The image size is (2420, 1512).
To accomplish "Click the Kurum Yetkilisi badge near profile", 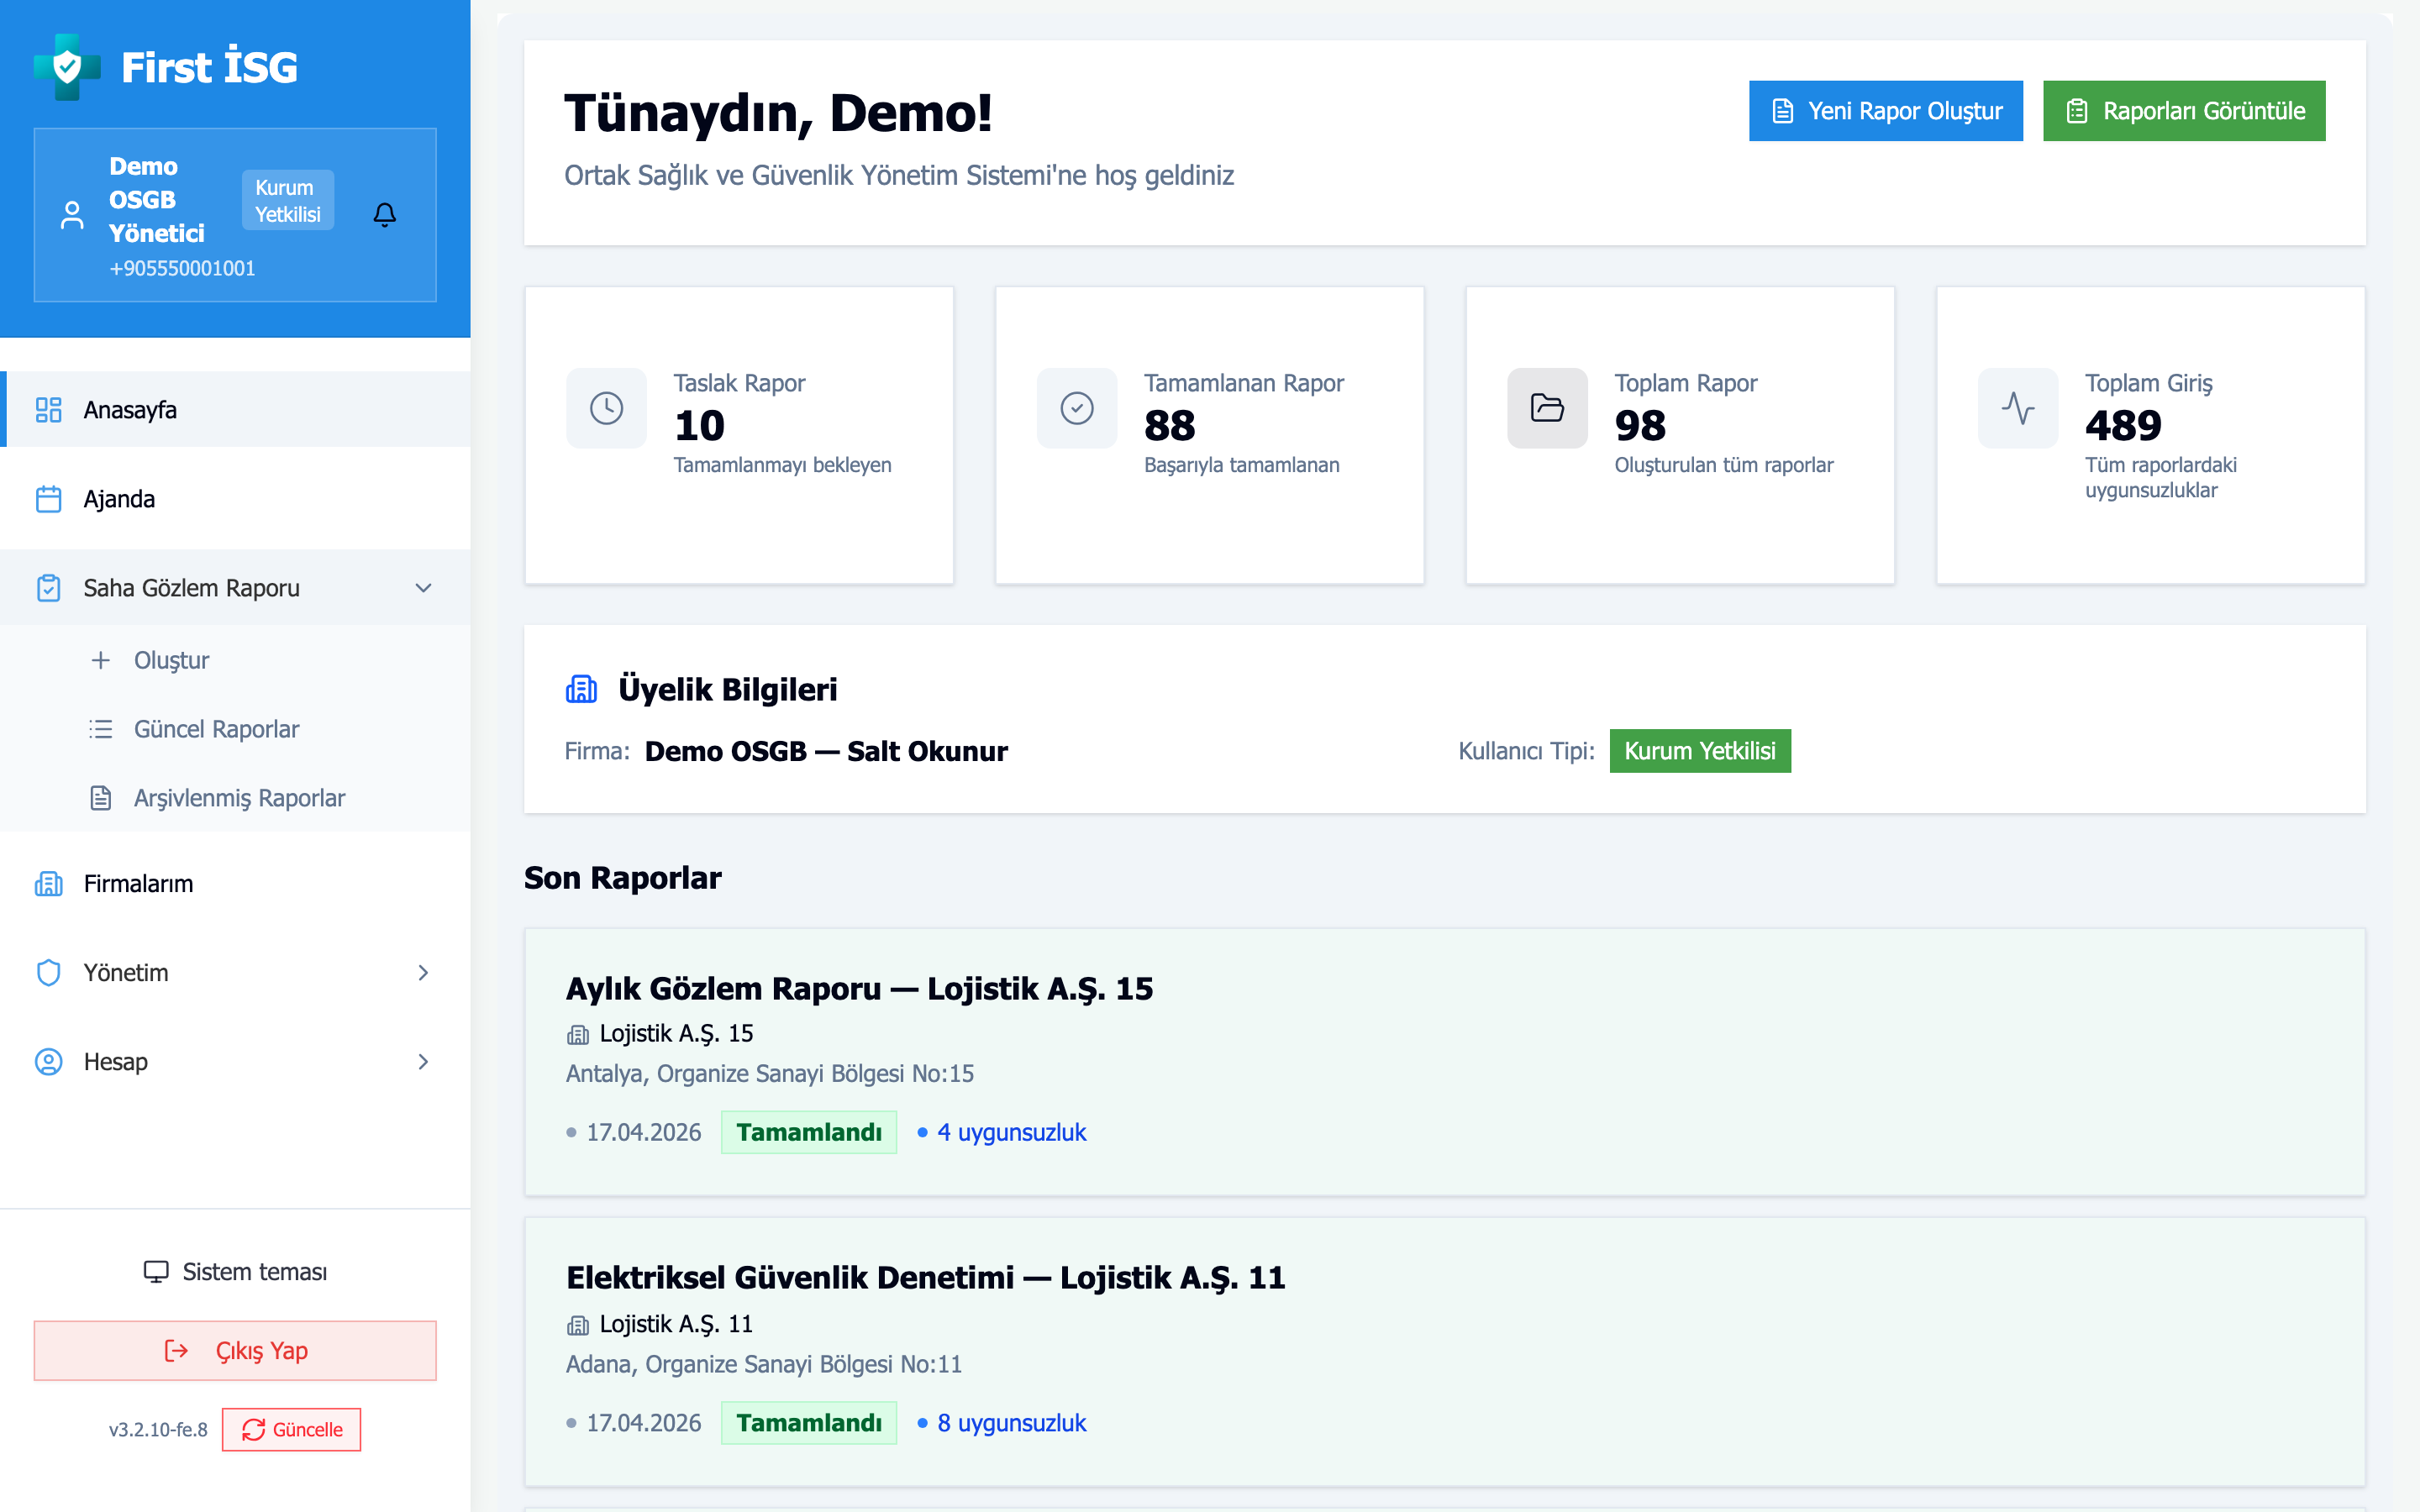I will tap(288, 199).
